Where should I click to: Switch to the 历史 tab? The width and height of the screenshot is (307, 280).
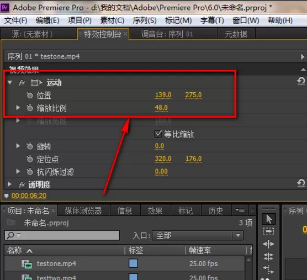coord(216,211)
